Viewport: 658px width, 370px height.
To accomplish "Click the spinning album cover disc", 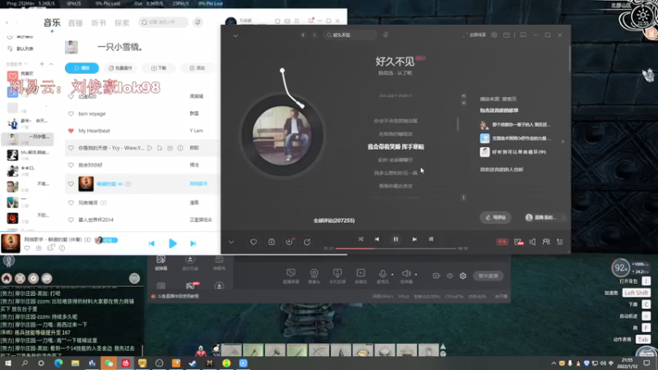I will [x=282, y=136].
